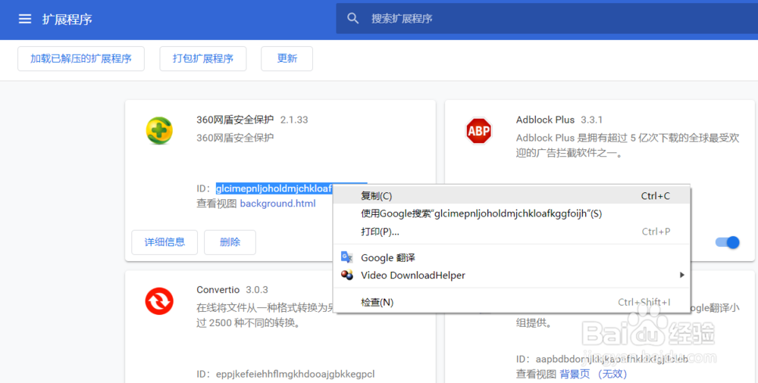Click the Google 翻译 icon in context menu
The height and width of the screenshot is (383, 758).
coord(346,257)
